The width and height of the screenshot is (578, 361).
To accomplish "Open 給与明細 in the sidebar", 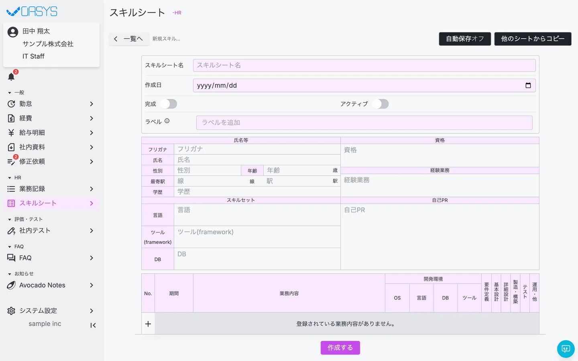I will tap(51, 133).
